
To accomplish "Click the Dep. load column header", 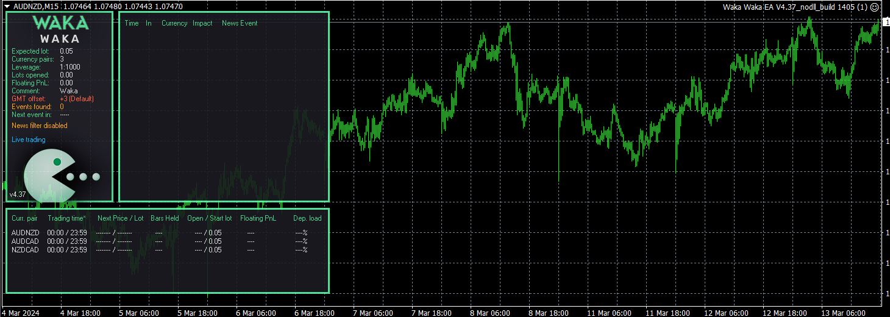I will (307, 218).
